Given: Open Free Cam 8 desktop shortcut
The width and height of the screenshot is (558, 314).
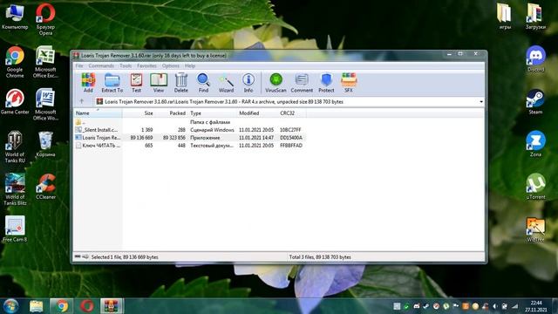Looking at the screenshot, I should (15, 229).
